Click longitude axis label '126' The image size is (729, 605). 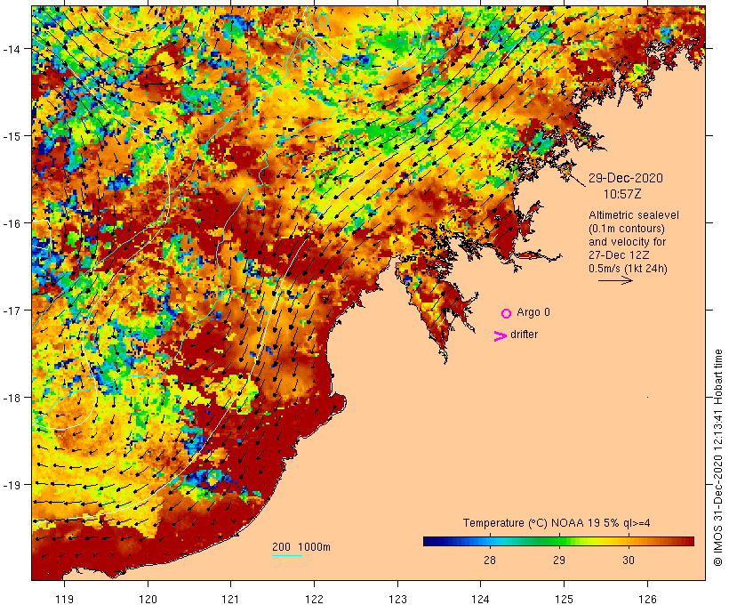tap(647, 599)
